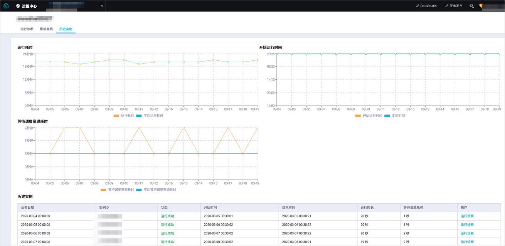The image size is (505, 246).
Task: Click the 运行耗时 chart title
Action: (x=25, y=47)
